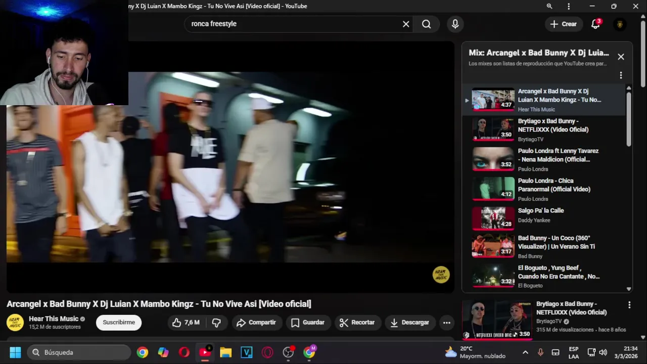The height and width of the screenshot is (364, 647).
Task: Click the Recortar clip button
Action: 357,323
